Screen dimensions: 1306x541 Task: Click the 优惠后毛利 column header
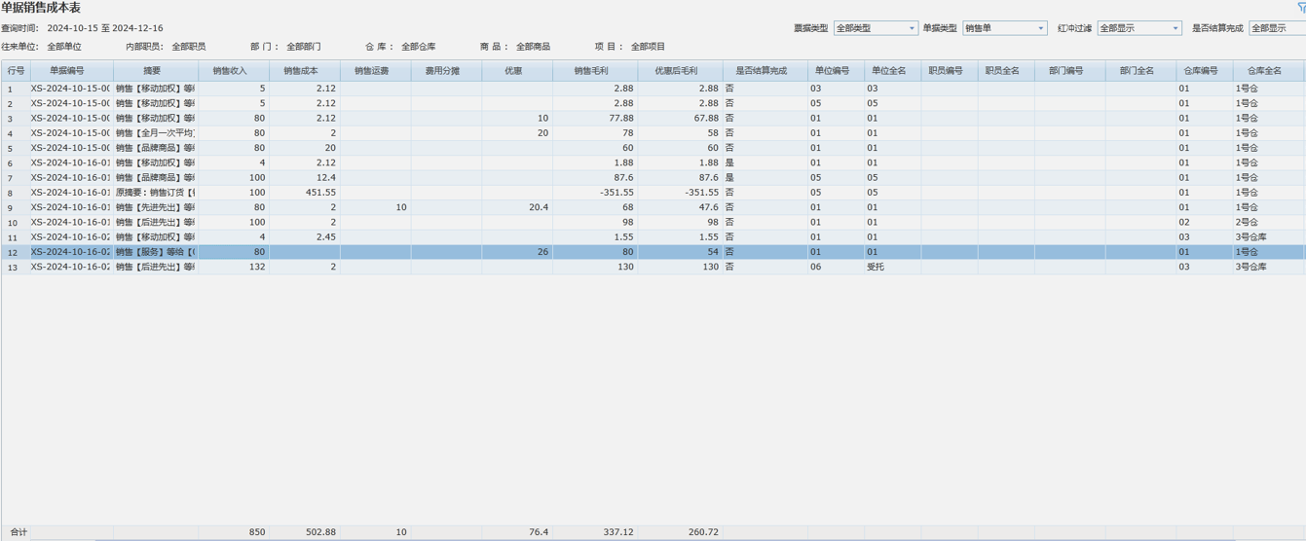[680, 71]
